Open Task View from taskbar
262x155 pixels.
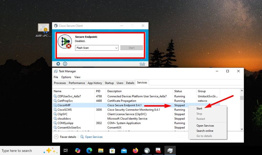tap(66, 151)
